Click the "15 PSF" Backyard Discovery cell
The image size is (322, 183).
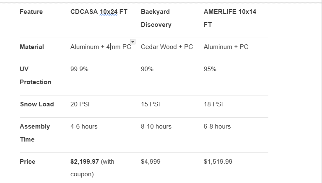151,104
